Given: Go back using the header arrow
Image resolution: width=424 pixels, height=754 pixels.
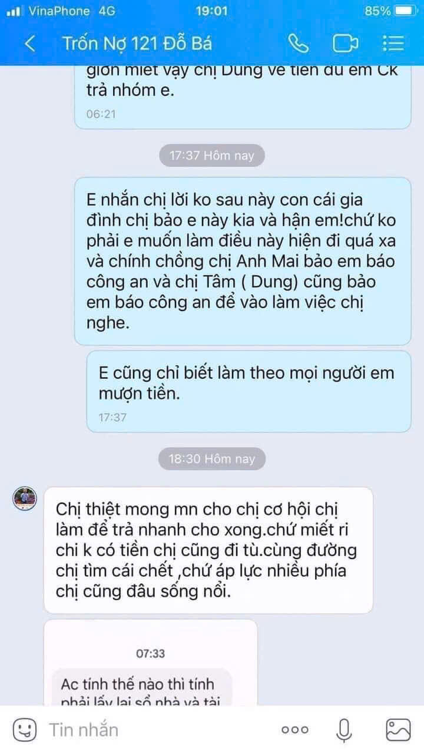Looking at the screenshot, I should coord(30,44).
